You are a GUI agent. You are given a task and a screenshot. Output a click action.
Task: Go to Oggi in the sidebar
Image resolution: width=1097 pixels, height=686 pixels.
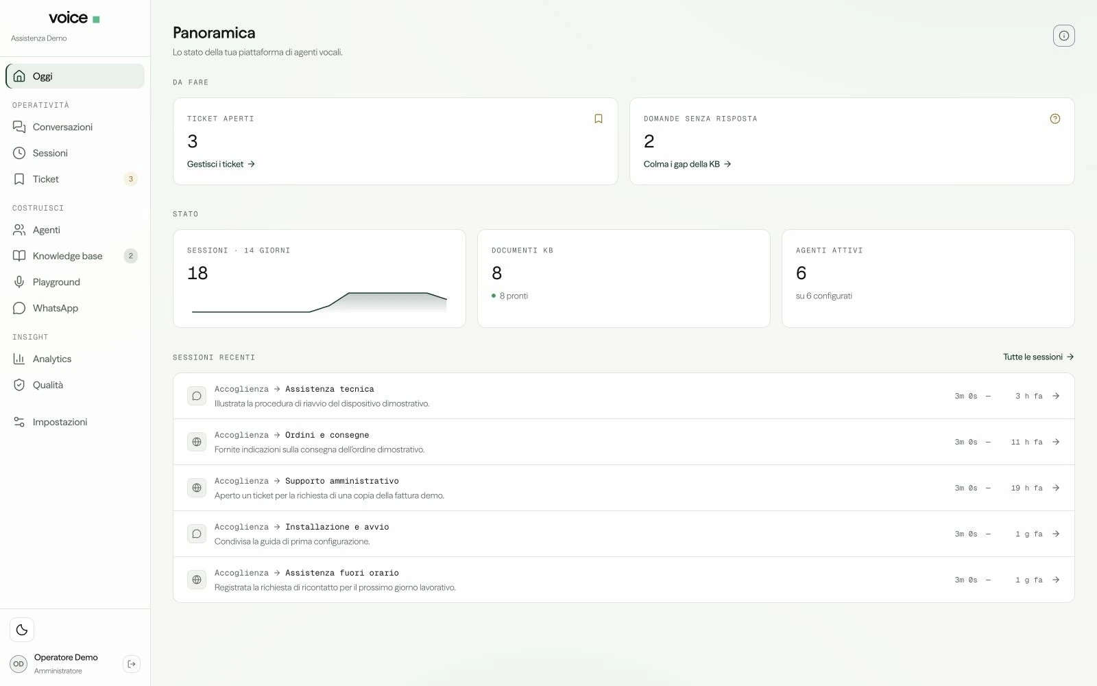75,76
